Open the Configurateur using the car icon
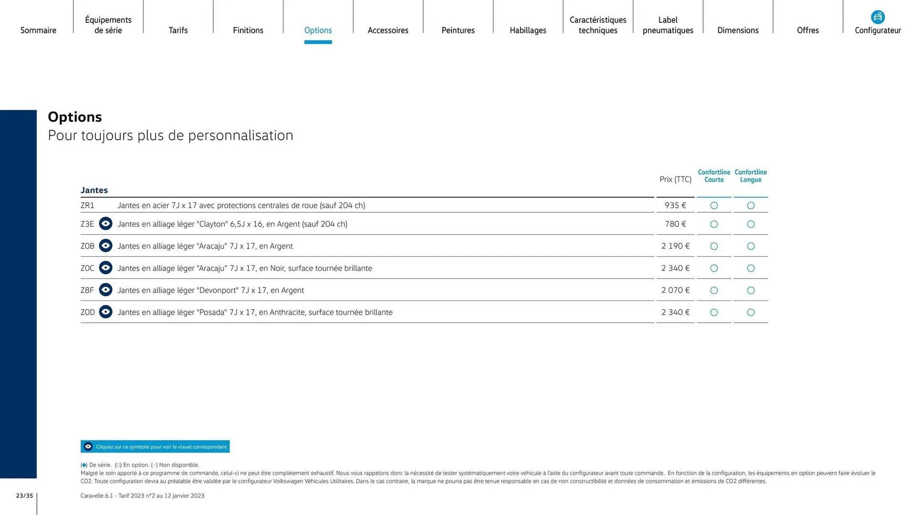The image size is (916, 515). tap(878, 16)
